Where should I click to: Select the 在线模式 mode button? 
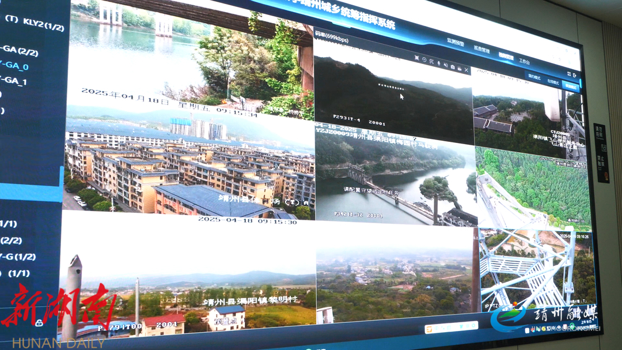coord(552,82)
